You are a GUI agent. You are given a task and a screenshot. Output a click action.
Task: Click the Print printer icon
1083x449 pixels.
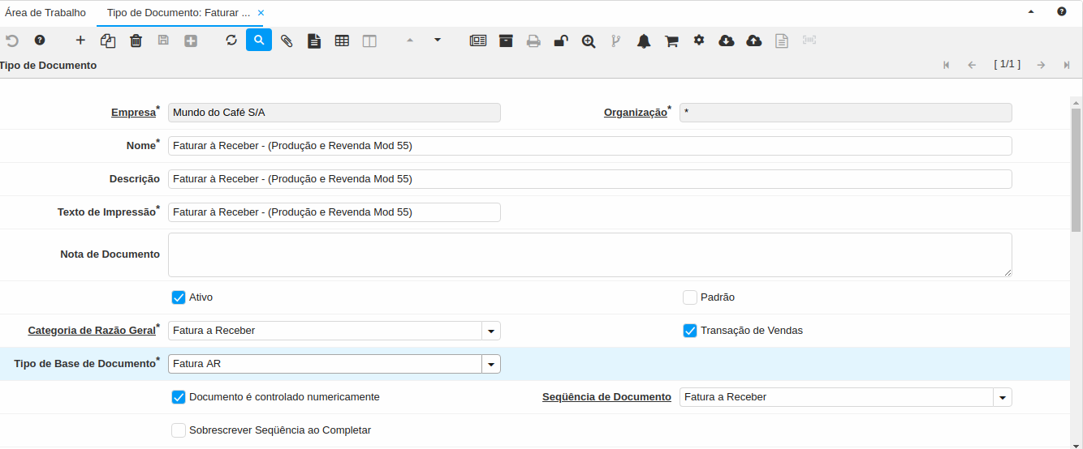[x=533, y=40]
